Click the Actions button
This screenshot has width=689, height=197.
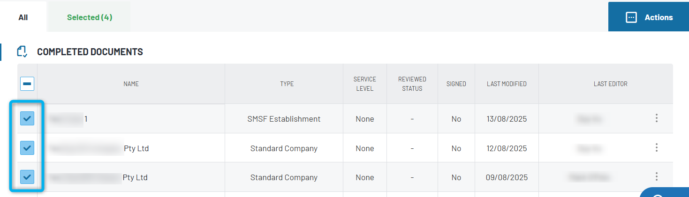coord(649,17)
